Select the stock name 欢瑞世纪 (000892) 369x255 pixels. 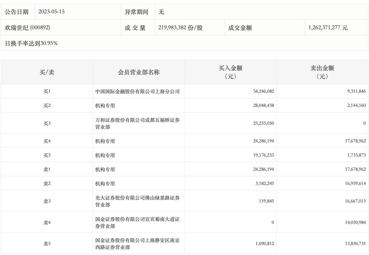pyautogui.click(x=27, y=27)
